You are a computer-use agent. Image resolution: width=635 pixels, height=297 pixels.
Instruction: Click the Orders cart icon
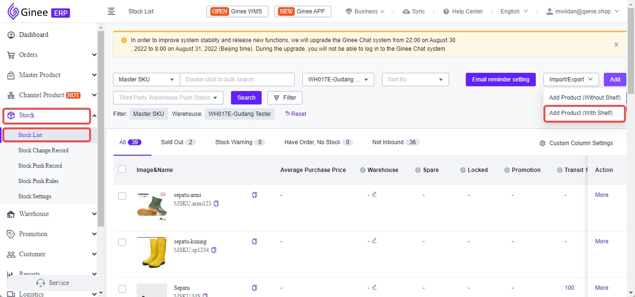11,55
